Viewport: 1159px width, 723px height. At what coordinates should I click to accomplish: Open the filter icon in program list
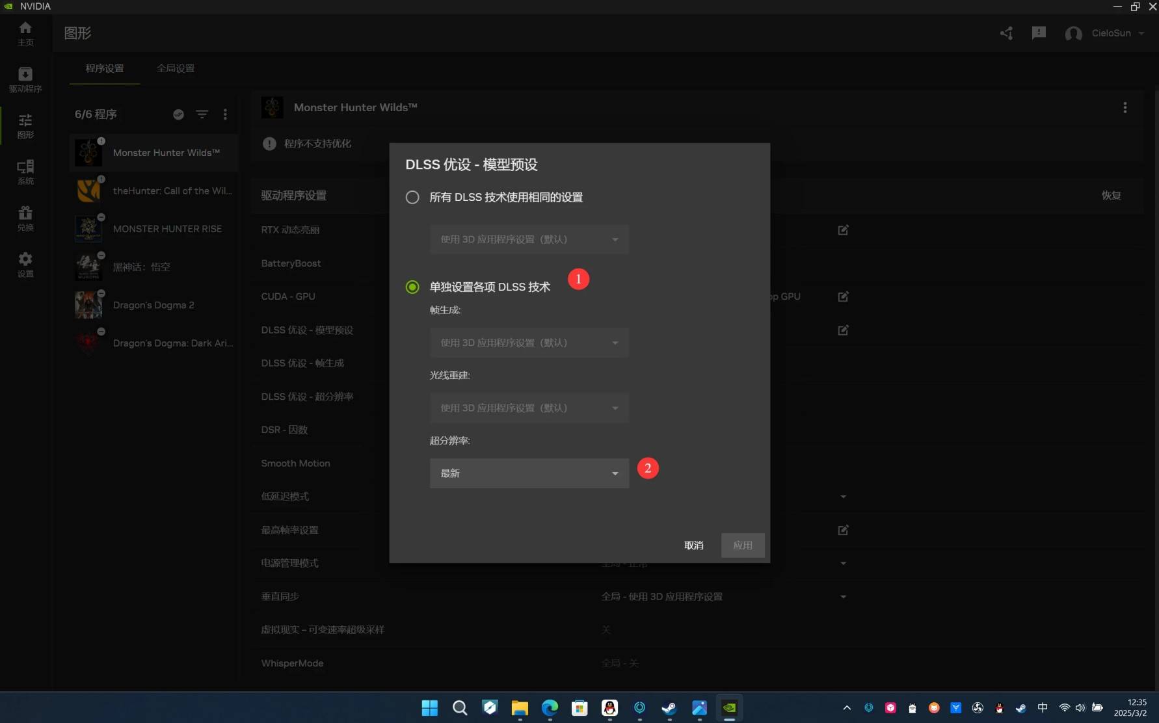202,114
